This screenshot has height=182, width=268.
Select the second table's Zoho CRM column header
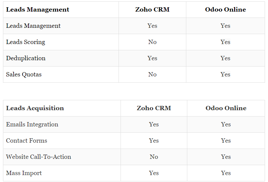(x=154, y=108)
